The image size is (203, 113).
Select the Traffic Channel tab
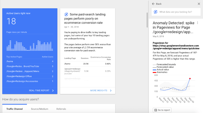[14, 109]
